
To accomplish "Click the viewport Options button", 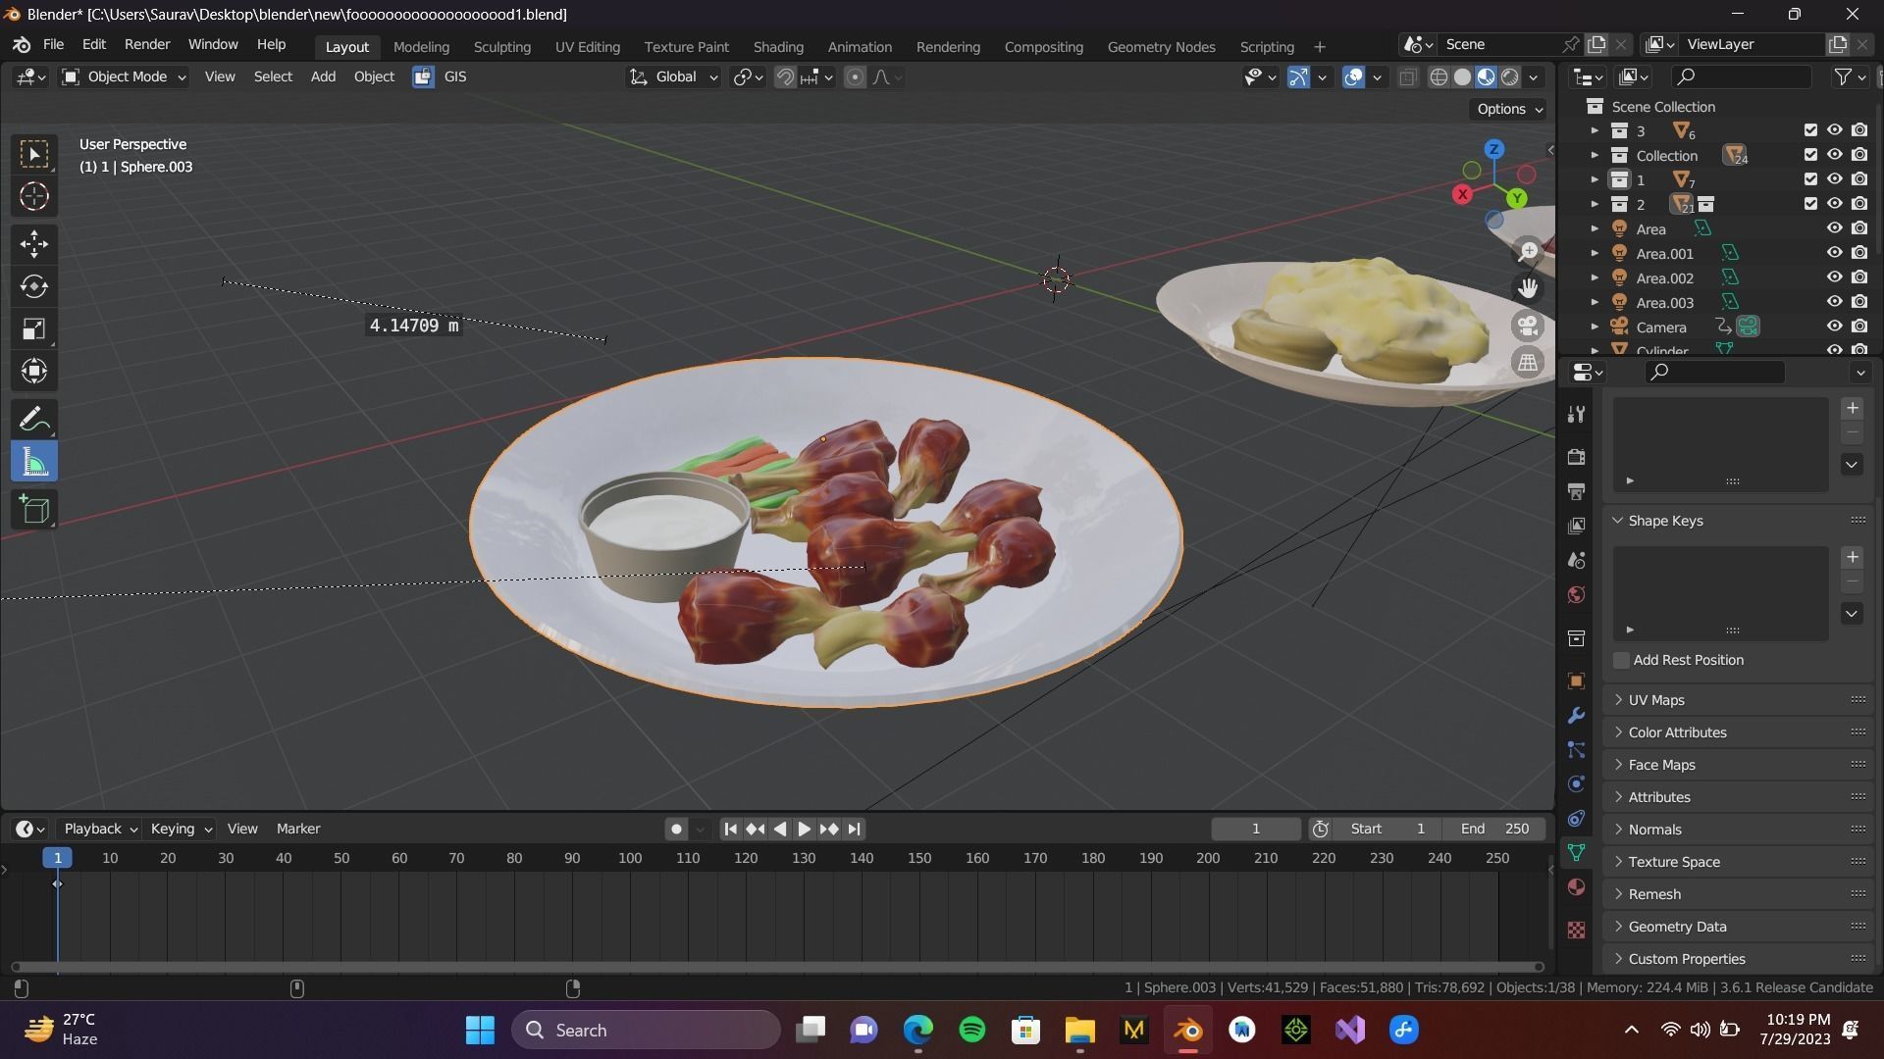I will tap(1508, 109).
